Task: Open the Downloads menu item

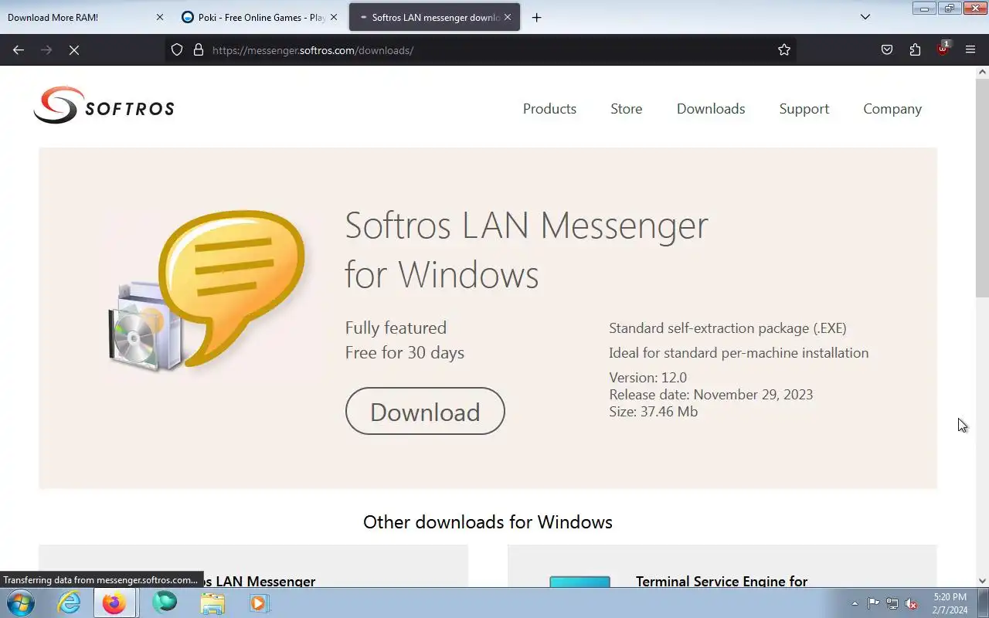Action: pyautogui.click(x=711, y=109)
